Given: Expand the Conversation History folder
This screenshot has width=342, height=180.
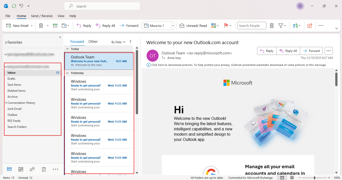Looking at the screenshot, I should (x=6, y=103).
